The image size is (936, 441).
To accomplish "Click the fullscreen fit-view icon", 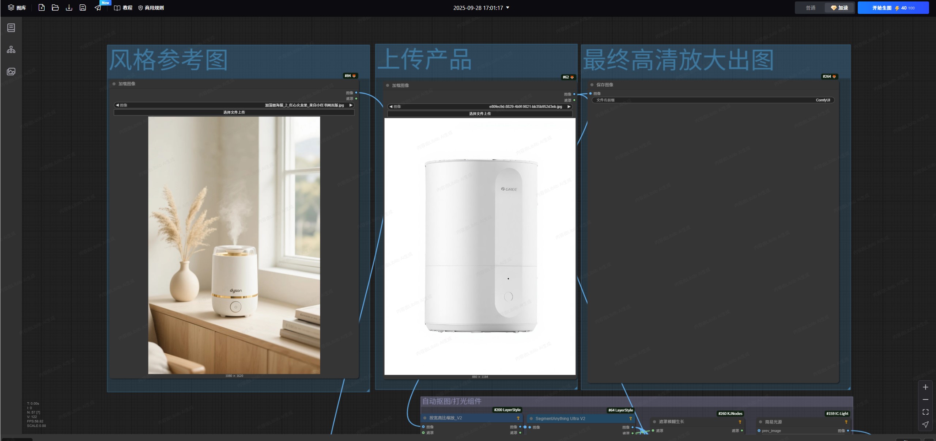I will click(x=925, y=412).
